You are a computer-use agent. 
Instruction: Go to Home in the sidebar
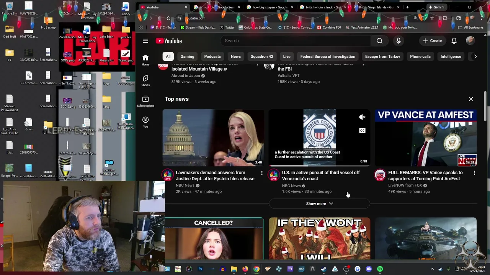pos(145,60)
